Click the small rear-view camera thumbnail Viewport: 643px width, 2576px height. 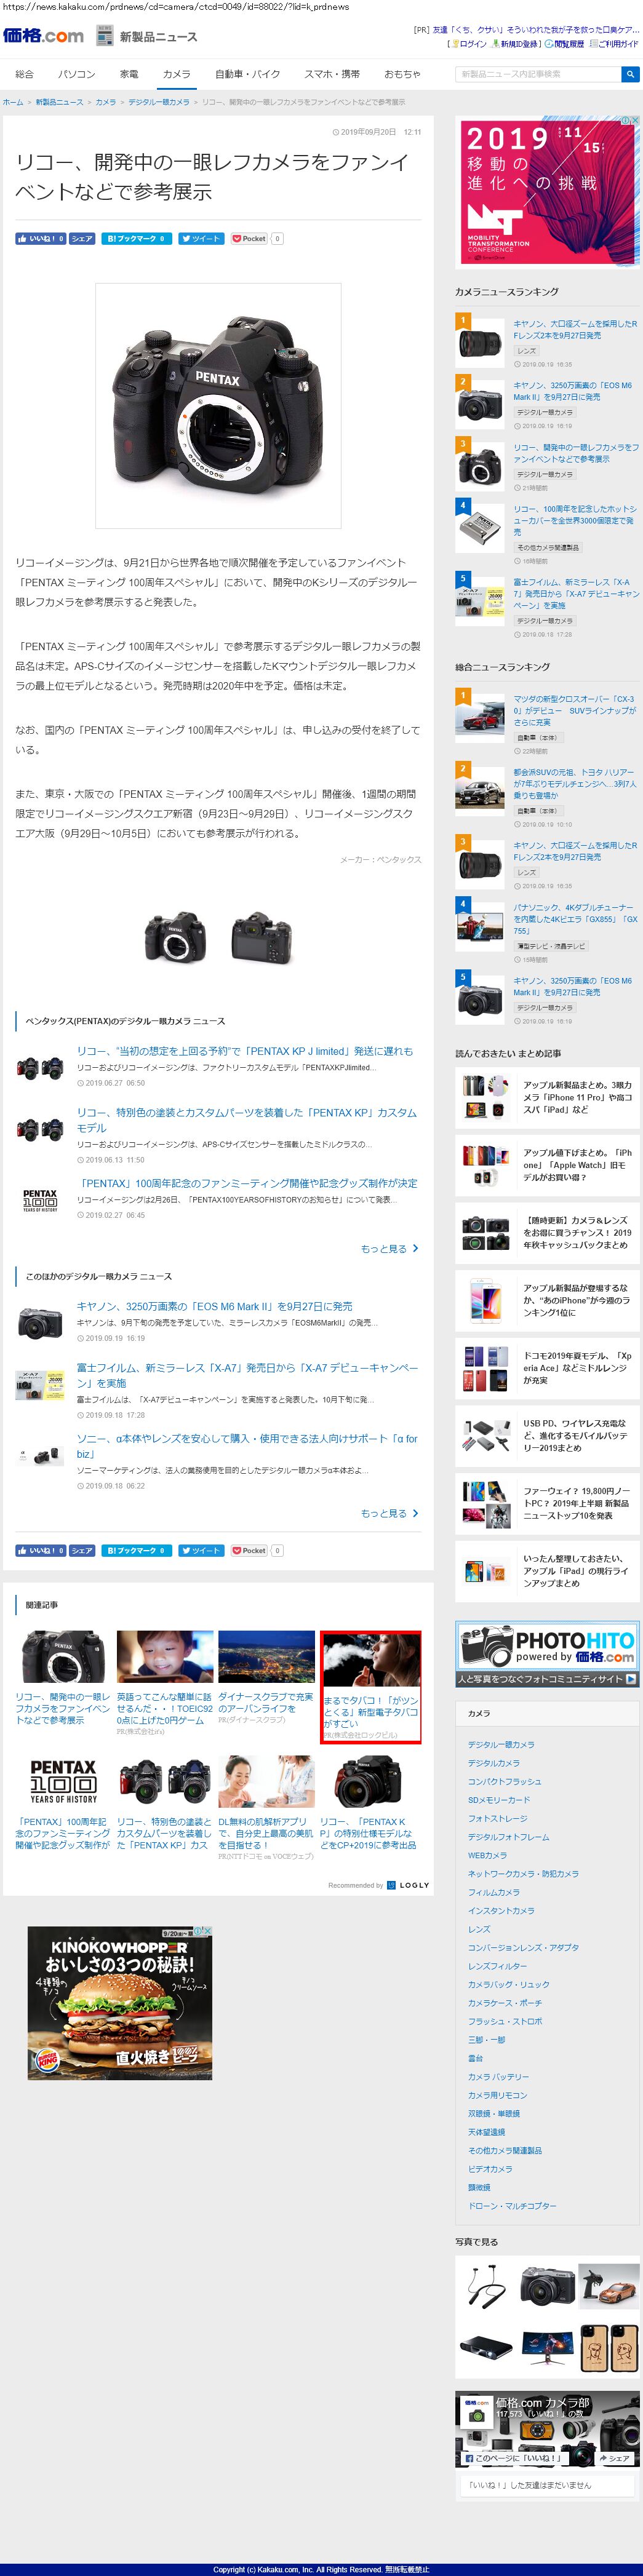pyautogui.click(x=262, y=938)
